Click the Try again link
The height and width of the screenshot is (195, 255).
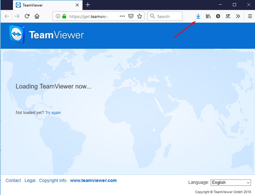pyautogui.click(x=53, y=112)
